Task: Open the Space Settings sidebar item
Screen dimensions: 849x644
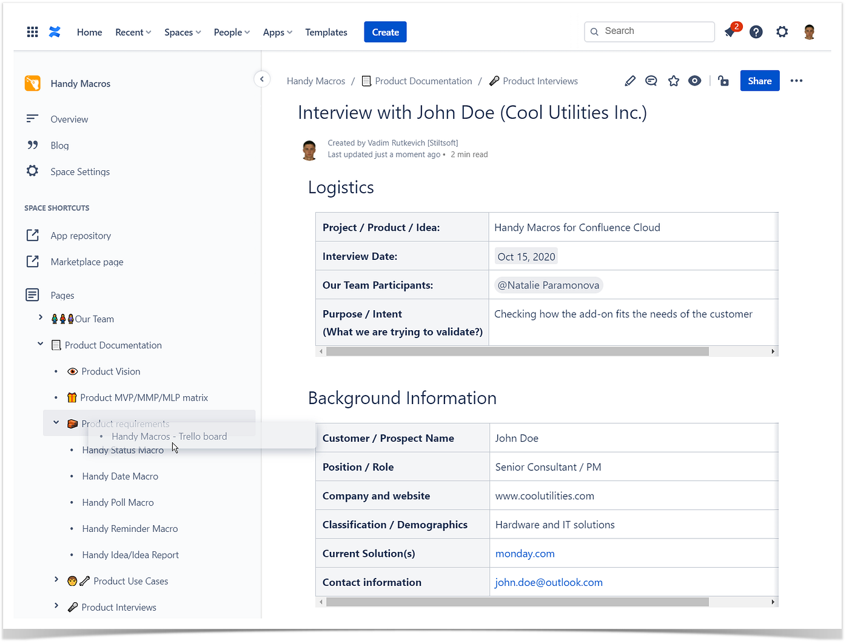Action: click(x=80, y=171)
